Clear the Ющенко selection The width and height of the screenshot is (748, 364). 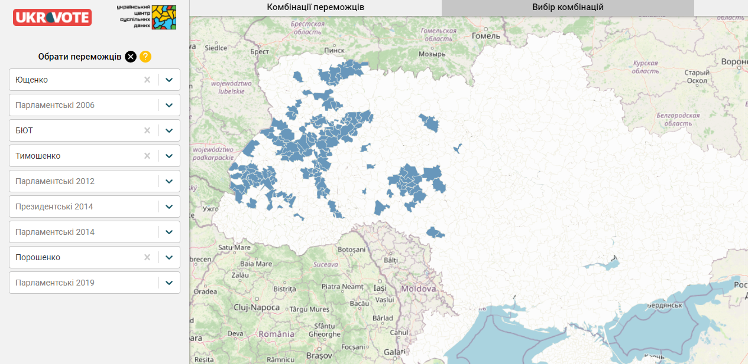click(x=147, y=80)
